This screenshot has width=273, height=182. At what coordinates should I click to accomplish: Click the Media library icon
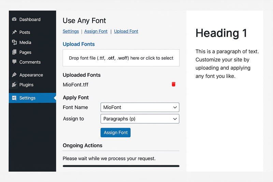tap(14, 42)
